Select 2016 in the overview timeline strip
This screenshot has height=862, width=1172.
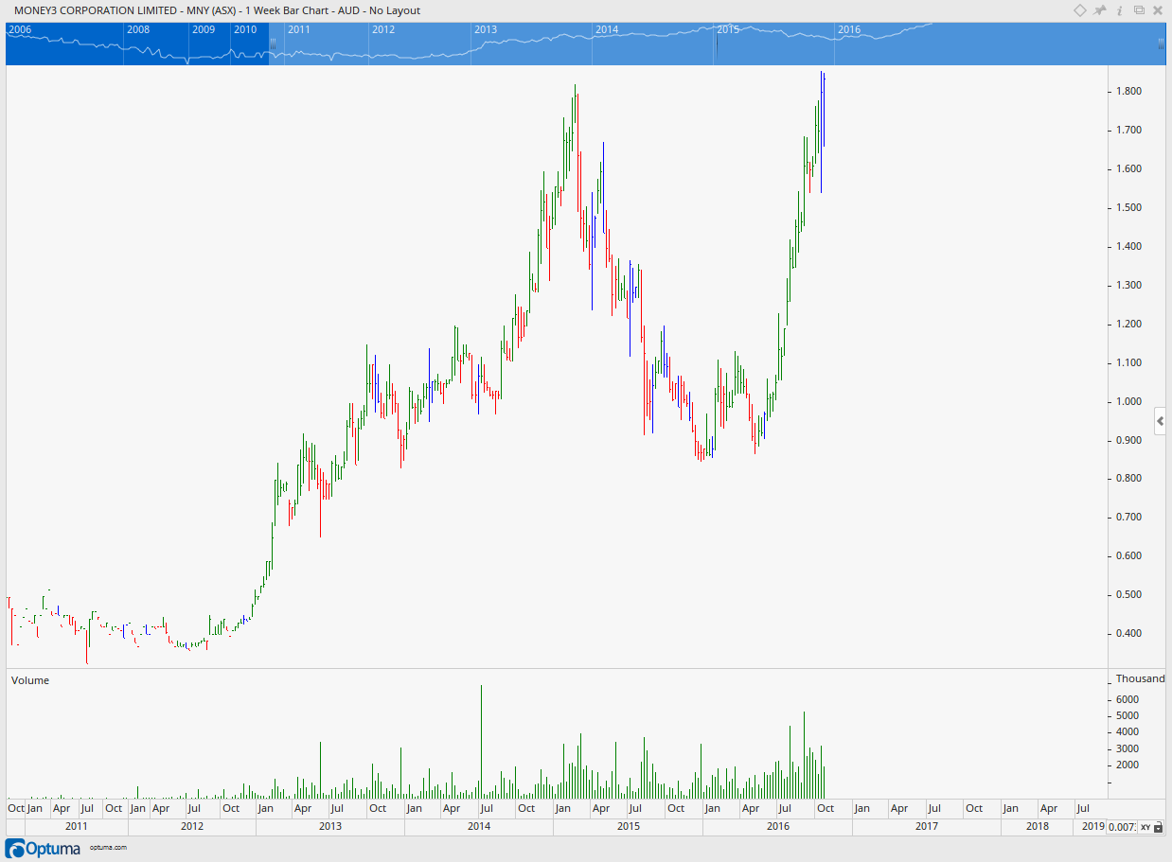849,29
